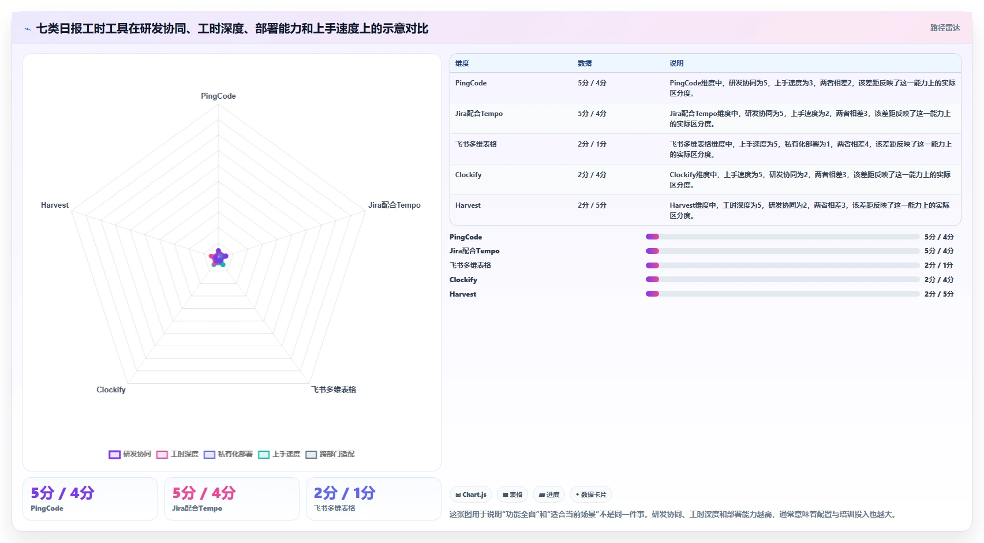Click the Harvest label in progress list

463,294
